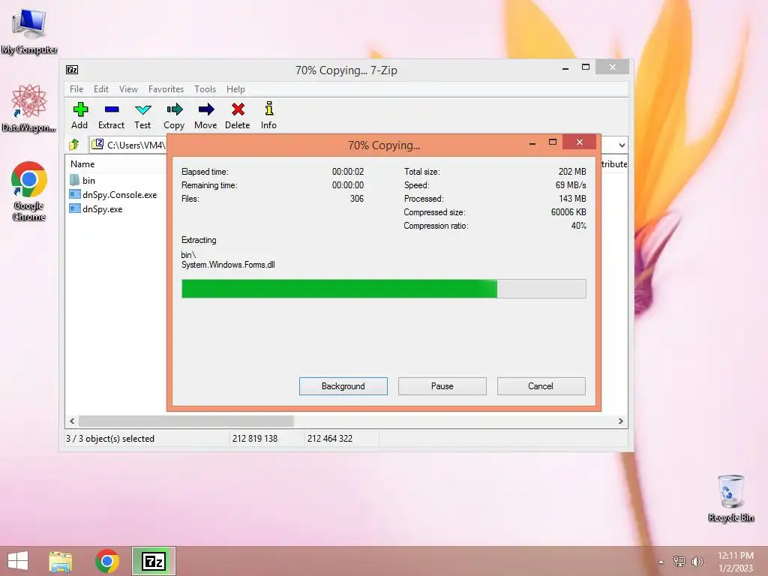Click the address path field

tap(129, 145)
